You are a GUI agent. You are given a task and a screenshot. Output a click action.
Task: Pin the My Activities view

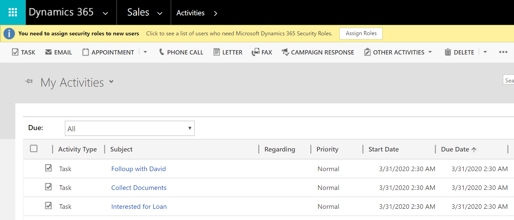[x=29, y=81]
